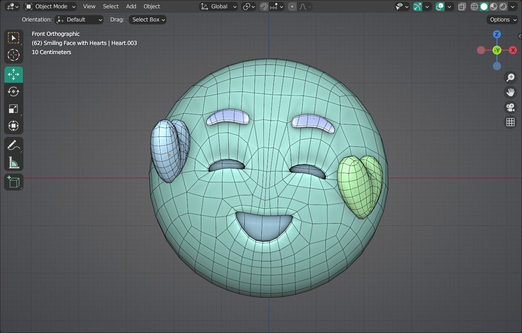Toggle viewport overlays display
522x333 pixels.
440,6
